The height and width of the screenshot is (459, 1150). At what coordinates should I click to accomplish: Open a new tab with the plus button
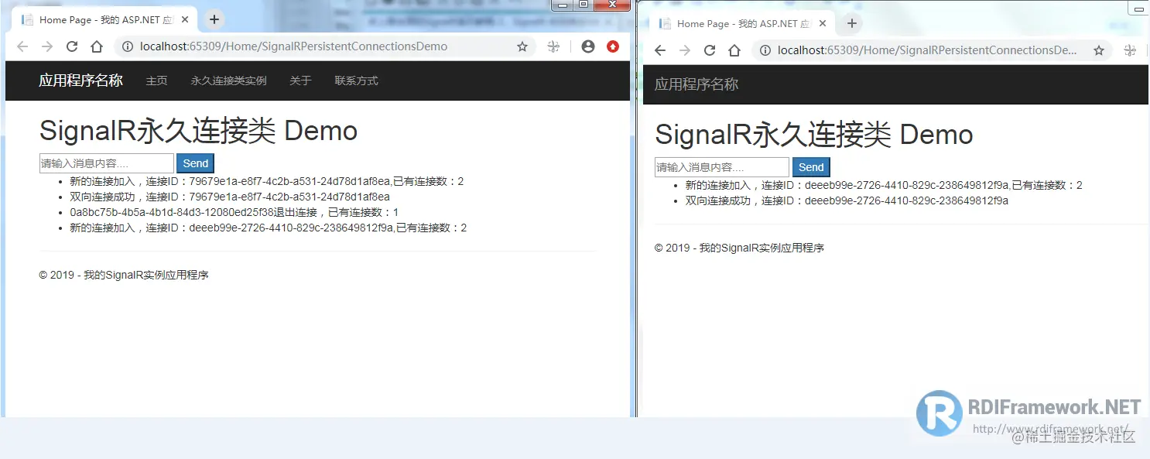(x=214, y=19)
